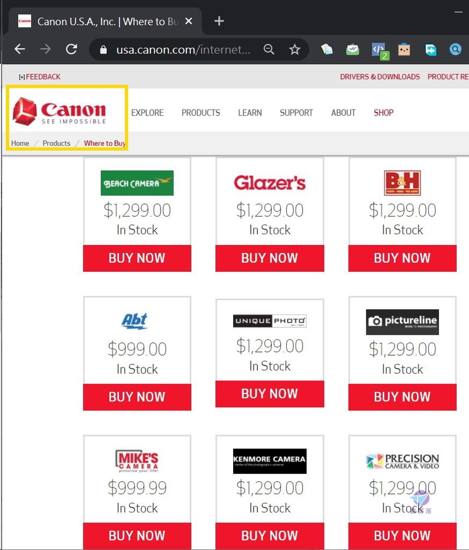
Task: Click In Stock under Pictureline
Action: pos(402,370)
